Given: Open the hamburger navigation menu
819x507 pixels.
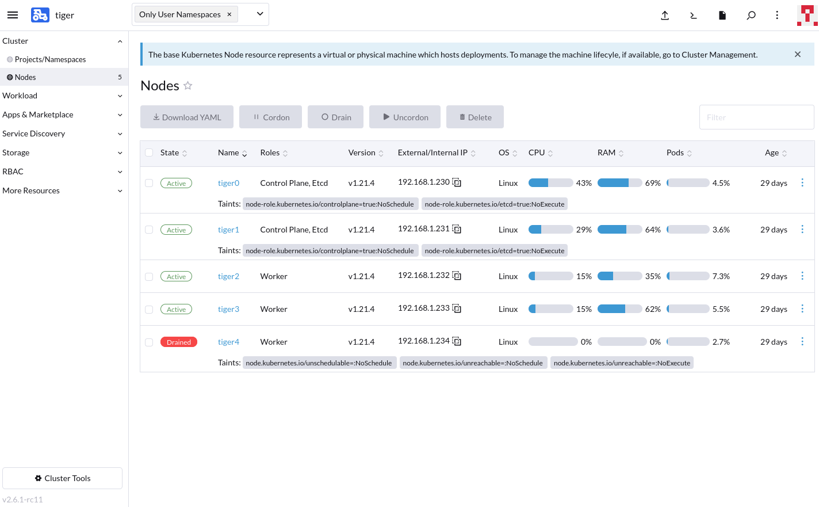Looking at the screenshot, I should (x=13, y=15).
